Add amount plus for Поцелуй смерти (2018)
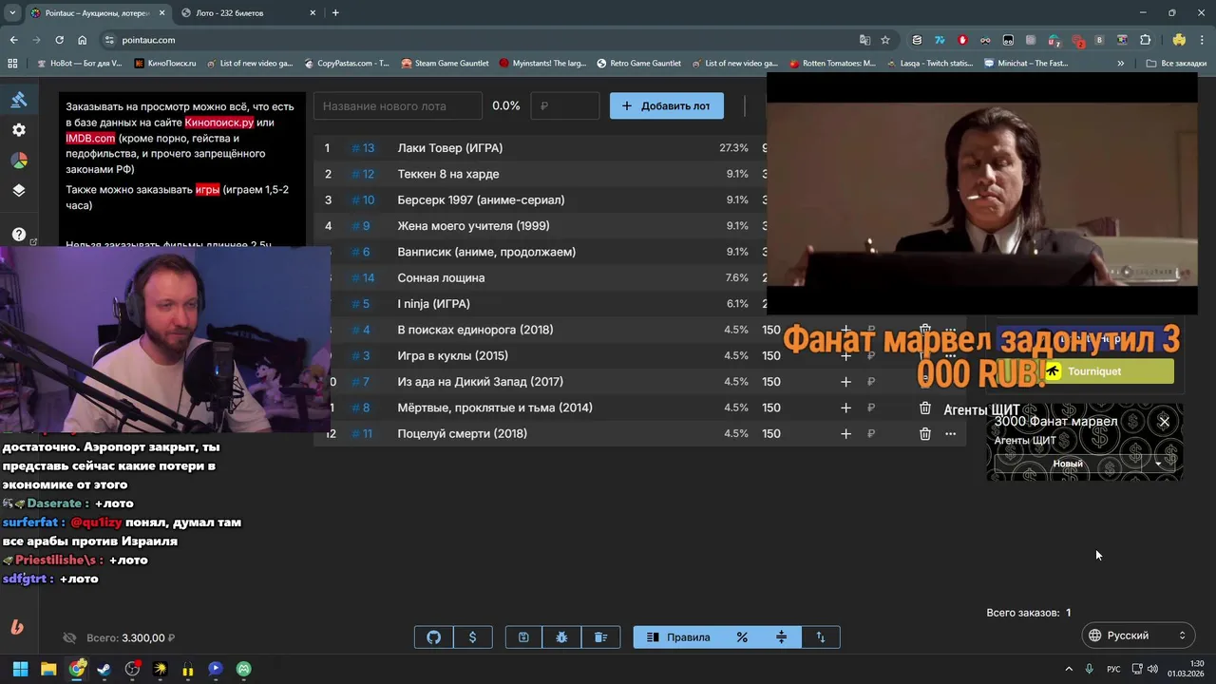 pyautogui.click(x=845, y=434)
